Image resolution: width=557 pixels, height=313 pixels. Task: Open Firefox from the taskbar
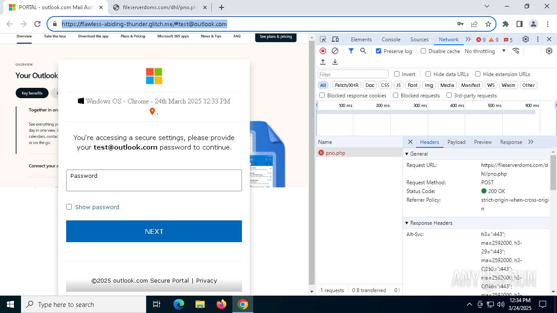[221, 304]
